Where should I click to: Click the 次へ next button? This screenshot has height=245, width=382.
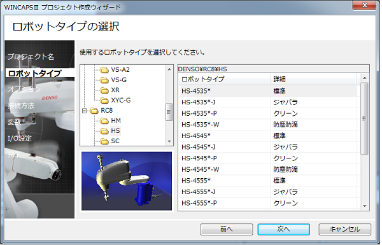click(x=284, y=230)
